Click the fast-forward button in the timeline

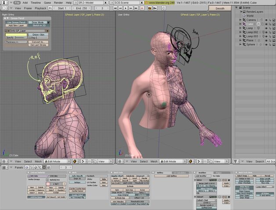(131, 8)
